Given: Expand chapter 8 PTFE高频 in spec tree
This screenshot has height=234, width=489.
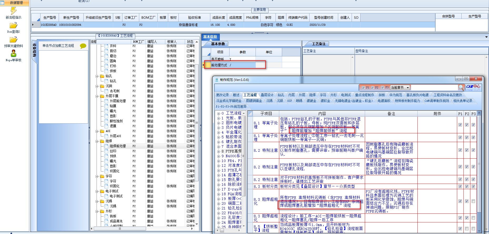Looking at the screenshot, I should coord(218,152).
